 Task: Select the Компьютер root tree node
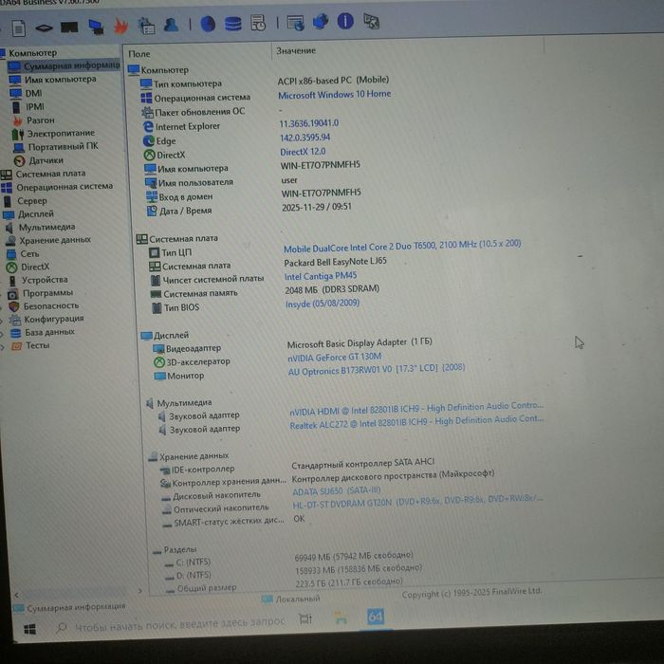click(x=32, y=53)
